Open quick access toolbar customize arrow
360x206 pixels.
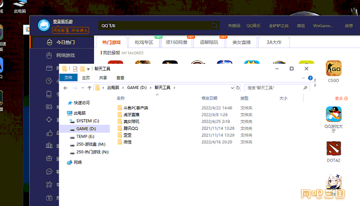click(88, 69)
